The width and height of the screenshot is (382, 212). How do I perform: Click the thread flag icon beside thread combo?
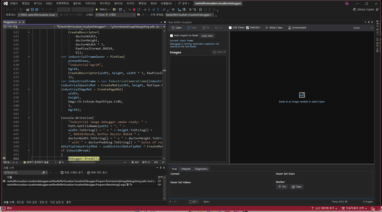click(138, 15)
